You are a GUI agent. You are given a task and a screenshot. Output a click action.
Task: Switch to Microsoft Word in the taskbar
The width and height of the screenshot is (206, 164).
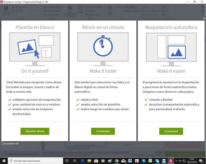[130, 161]
